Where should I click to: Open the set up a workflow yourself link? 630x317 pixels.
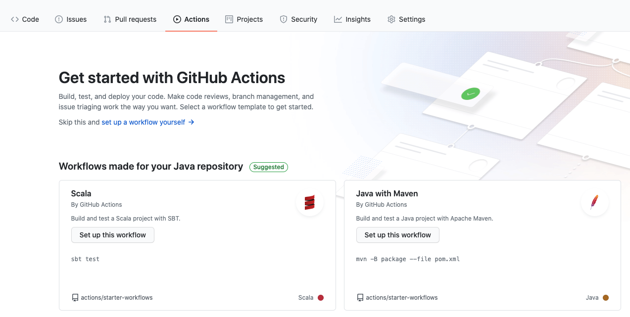point(144,122)
